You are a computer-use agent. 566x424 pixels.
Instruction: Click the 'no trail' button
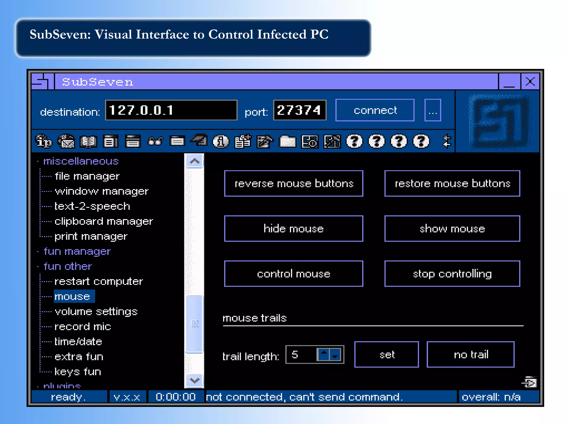pyautogui.click(x=470, y=354)
